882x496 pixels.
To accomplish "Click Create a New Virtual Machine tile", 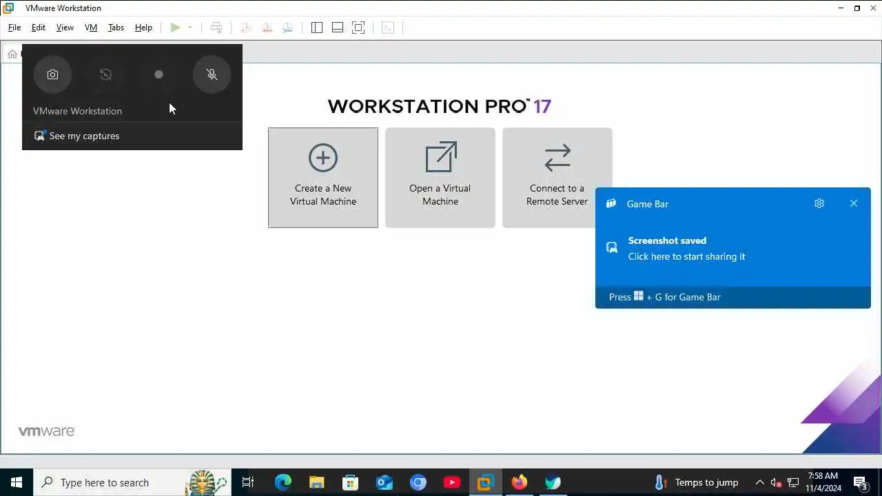I will click(323, 178).
